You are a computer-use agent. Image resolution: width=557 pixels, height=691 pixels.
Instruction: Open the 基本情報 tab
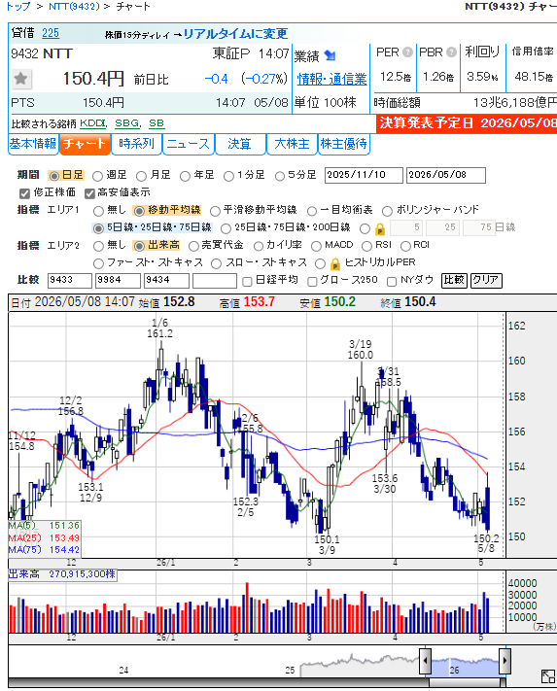click(33, 144)
